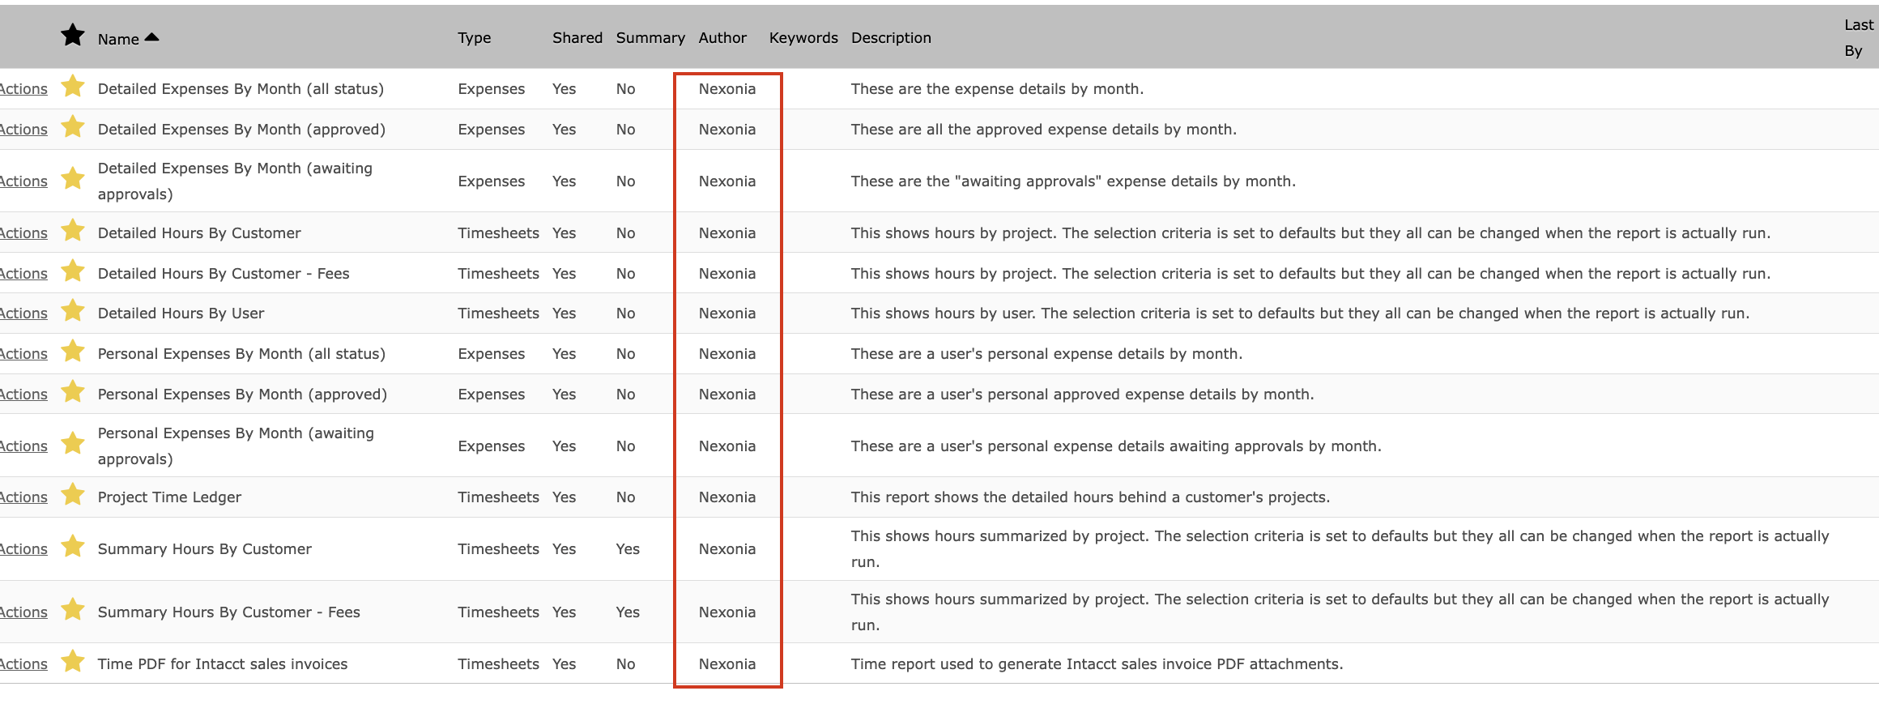Viewport: 1879px width, 708px height.
Task: Sort reports by Type column header
Action: [474, 38]
